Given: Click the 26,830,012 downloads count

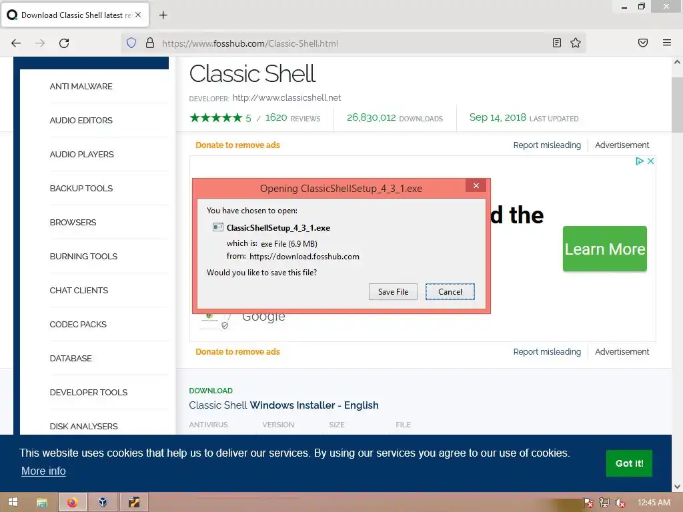Looking at the screenshot, I should (371, 117).
